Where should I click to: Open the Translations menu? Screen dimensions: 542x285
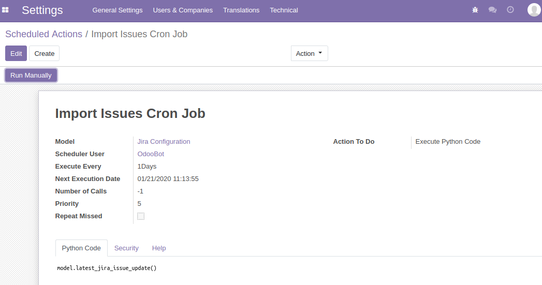coord(241,10)
